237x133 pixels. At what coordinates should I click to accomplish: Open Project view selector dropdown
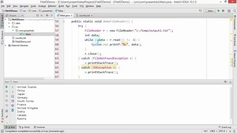[14, 16]
